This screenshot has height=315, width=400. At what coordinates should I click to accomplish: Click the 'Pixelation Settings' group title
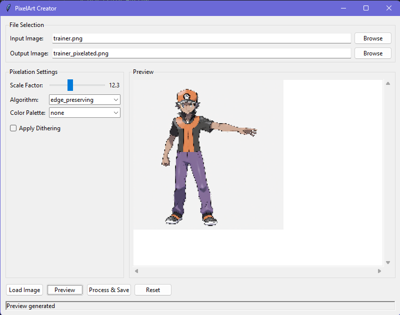coord(33,72)
